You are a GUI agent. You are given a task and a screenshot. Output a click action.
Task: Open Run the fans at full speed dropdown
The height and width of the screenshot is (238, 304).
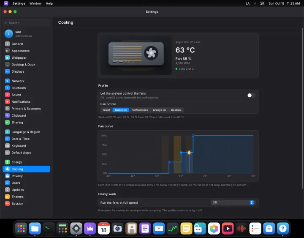point(233,202)
